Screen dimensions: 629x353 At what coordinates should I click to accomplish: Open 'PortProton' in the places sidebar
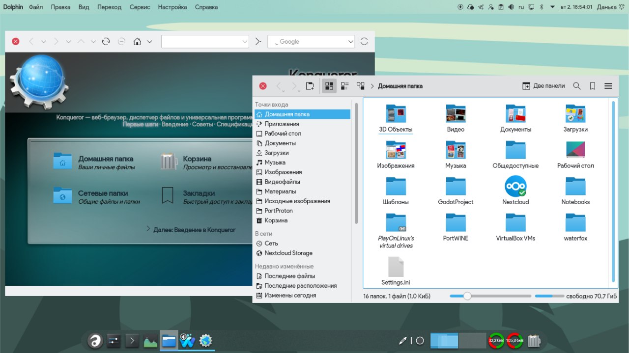(x=302, y=211)
